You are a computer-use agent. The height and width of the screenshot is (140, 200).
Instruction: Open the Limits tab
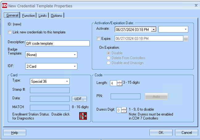(43, 16)
